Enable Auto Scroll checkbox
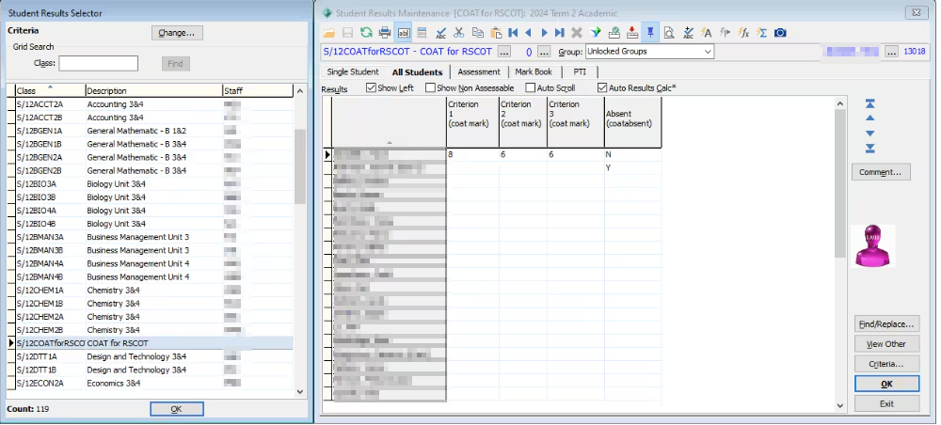941x425 pixels. pos(531,88)
